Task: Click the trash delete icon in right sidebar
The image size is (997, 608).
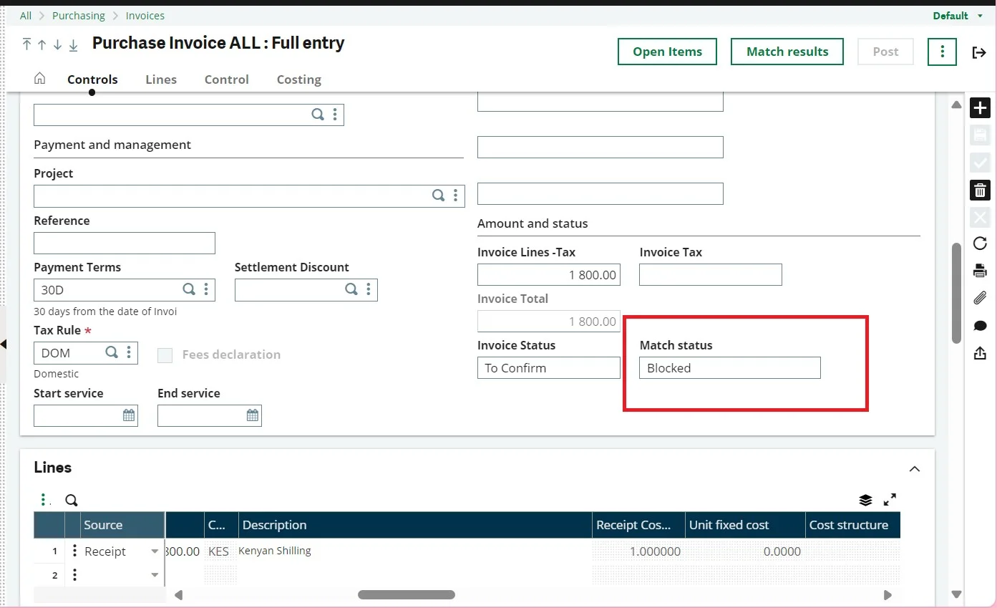Action: click(x=980, y=190)
